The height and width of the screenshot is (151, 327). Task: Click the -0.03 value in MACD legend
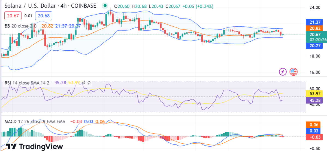coord(76,121)
